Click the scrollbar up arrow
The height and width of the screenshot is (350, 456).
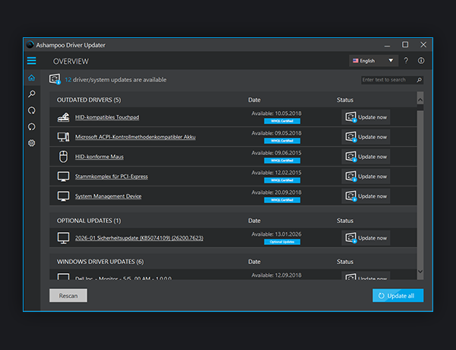pyautogui.click(x=420, y=100)
